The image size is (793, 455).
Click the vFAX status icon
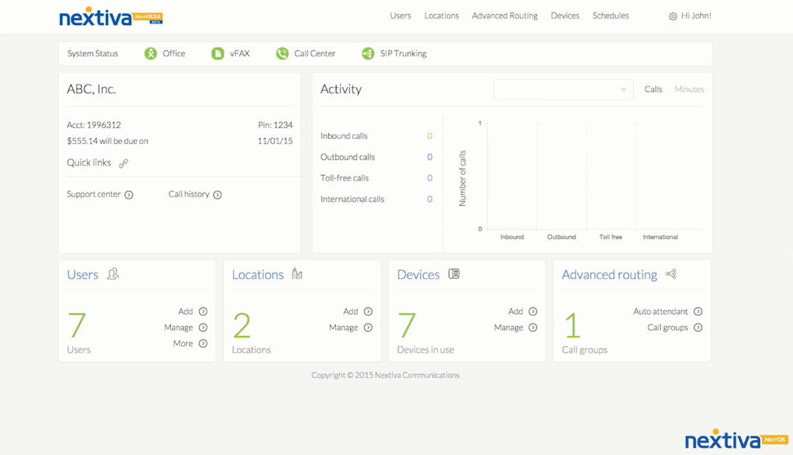click(x=218, y=53)
